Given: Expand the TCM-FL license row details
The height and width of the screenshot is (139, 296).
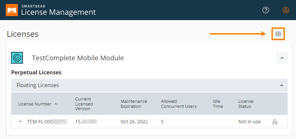Looking at the screenshot, I should (20, 122).
